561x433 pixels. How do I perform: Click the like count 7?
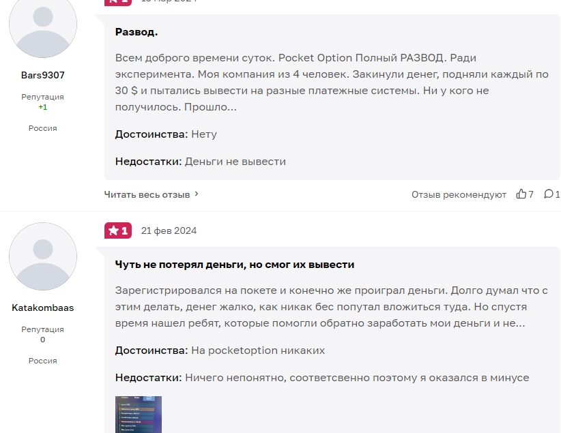click(531, 194)
